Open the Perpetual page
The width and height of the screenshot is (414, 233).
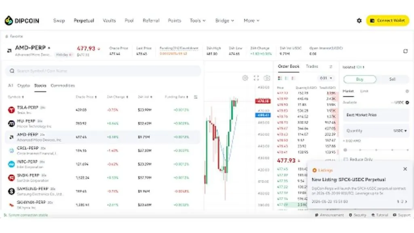point(84,21)
